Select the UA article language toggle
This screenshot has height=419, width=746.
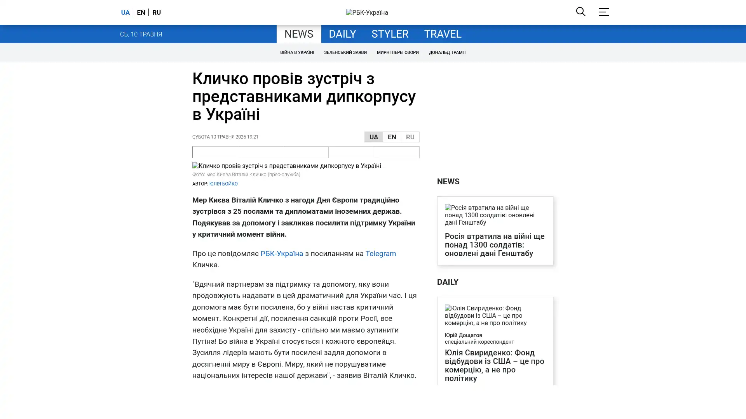coord(373,137)
